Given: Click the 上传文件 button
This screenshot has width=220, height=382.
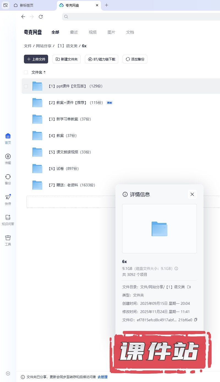Looking at the screenshot, I should coord(36,59).
